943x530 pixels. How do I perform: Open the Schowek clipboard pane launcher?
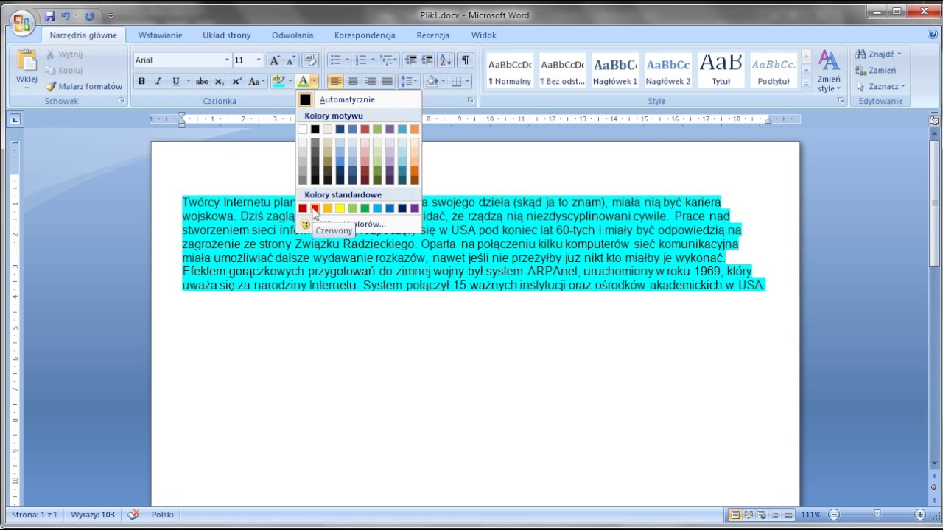point(122,101)
